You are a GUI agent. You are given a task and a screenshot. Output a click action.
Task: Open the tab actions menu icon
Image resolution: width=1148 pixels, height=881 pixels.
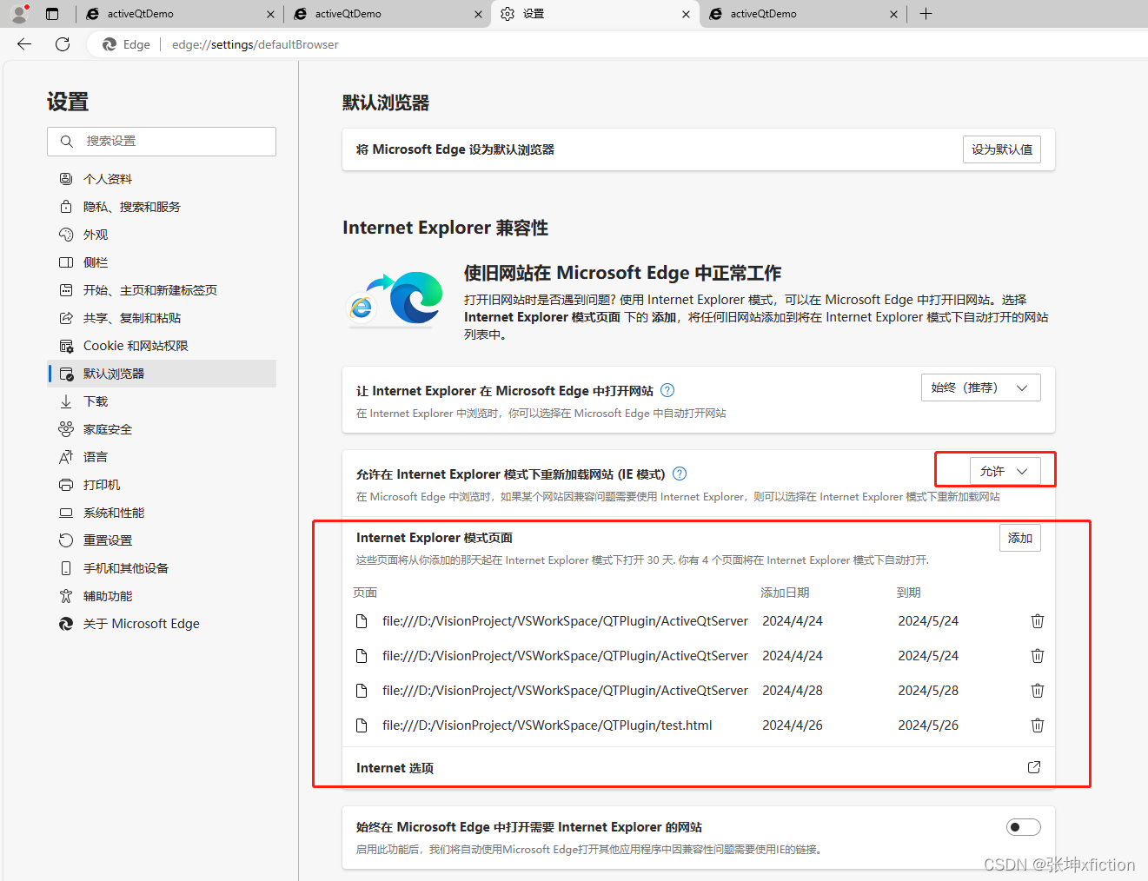[x=52, y=14]
